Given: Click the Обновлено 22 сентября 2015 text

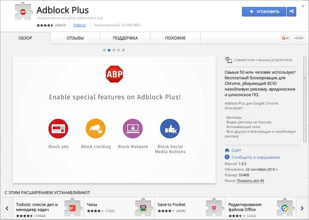Looking at the screenshot, I should 251,170.
